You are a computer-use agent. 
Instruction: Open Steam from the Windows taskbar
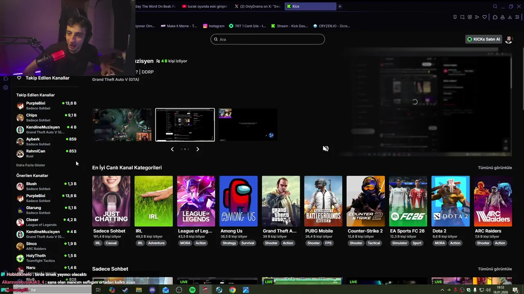pos(125,290)
